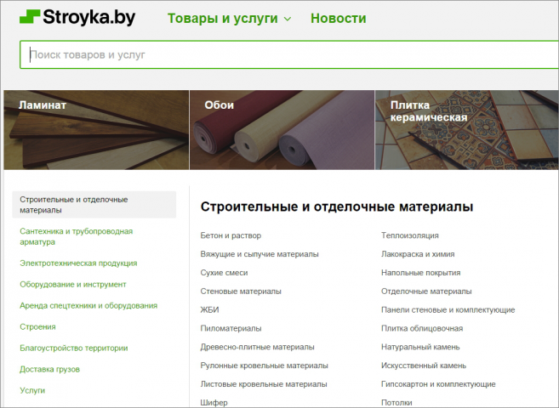Image resolution: width=559 pixels, height=408 pixels.
Task: Open Доставка грузов sidebar category
Action: pos(49,369)
